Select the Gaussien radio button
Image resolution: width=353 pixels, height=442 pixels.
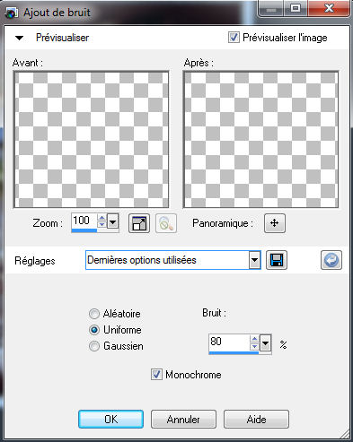(x=94, y=346)
